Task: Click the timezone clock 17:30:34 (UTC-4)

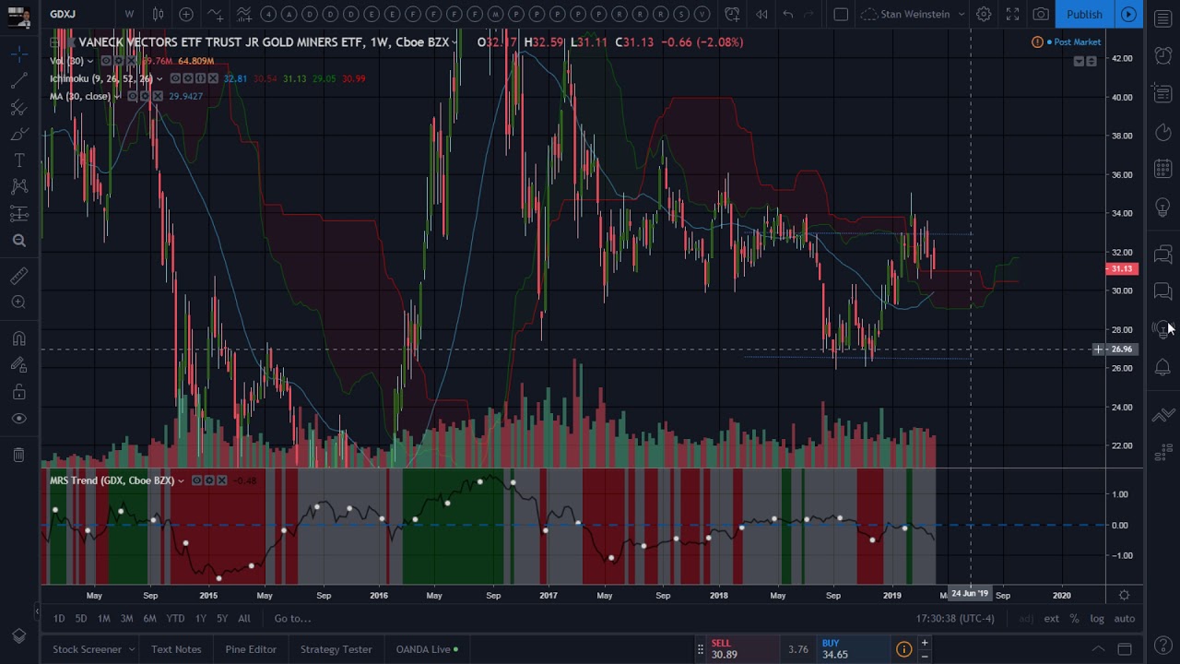Action: pyautogui.click(x=955, y=619)
